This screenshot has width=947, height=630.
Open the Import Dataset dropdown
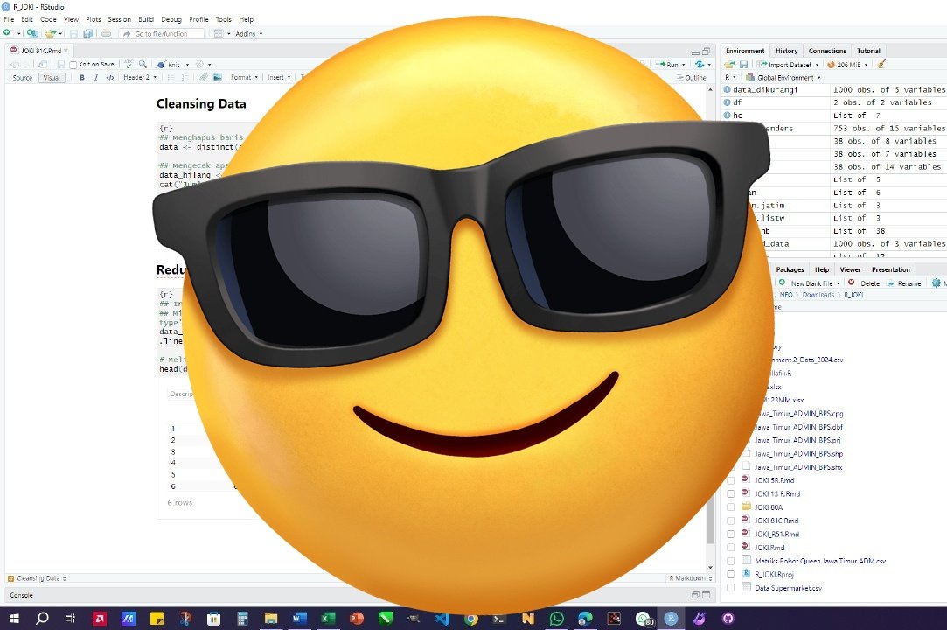(x=789, y=65)
